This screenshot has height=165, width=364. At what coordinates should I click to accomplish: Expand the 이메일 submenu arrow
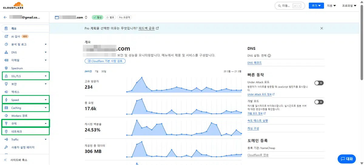pos(46,60)
